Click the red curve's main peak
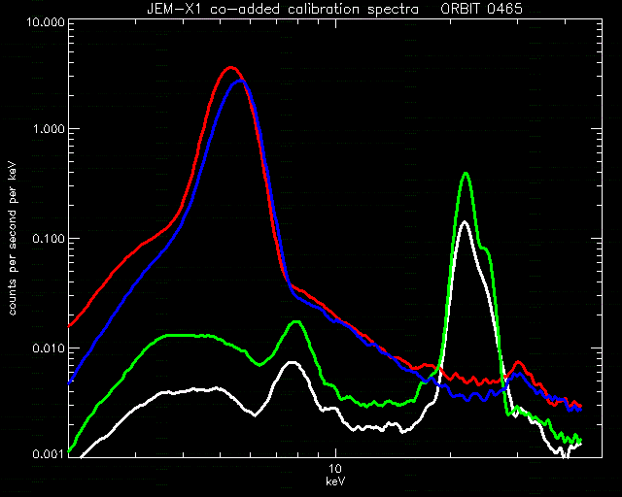This screenshot has height=497, width=622. [231, 68]
